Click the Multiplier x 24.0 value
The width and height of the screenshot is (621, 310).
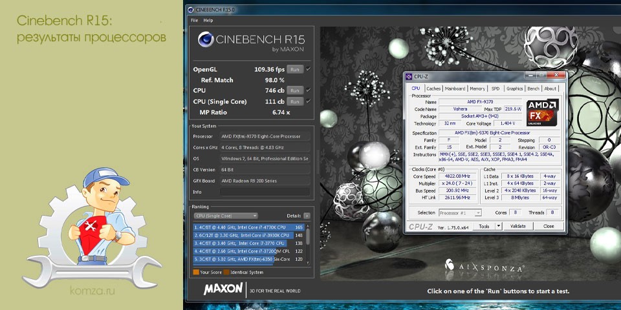pos(458,183)
